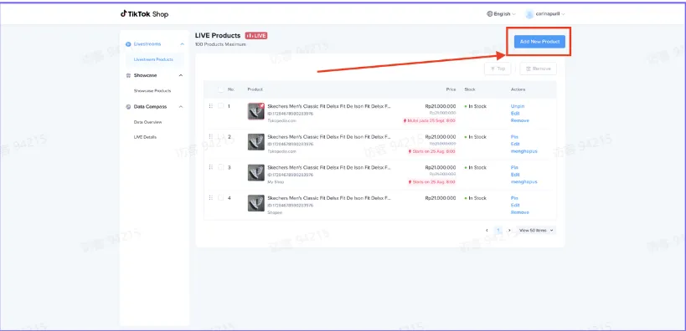The height and width of the screenshot is (331, 686).
Task: Click the globe language icon
Action: pyautogui.click(x=489, y=14)
